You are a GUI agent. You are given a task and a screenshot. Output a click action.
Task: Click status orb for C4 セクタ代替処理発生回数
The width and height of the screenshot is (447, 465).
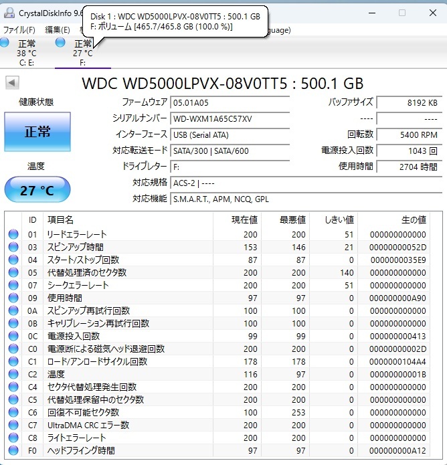tap(13, 387)
